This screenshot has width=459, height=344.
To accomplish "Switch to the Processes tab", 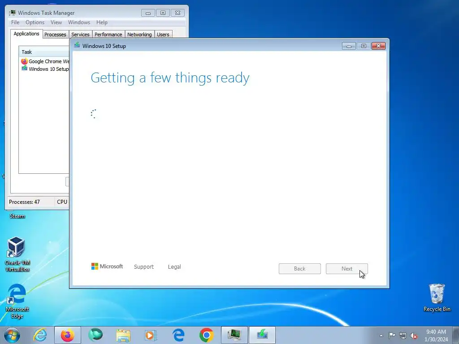I will pos(55,34).
